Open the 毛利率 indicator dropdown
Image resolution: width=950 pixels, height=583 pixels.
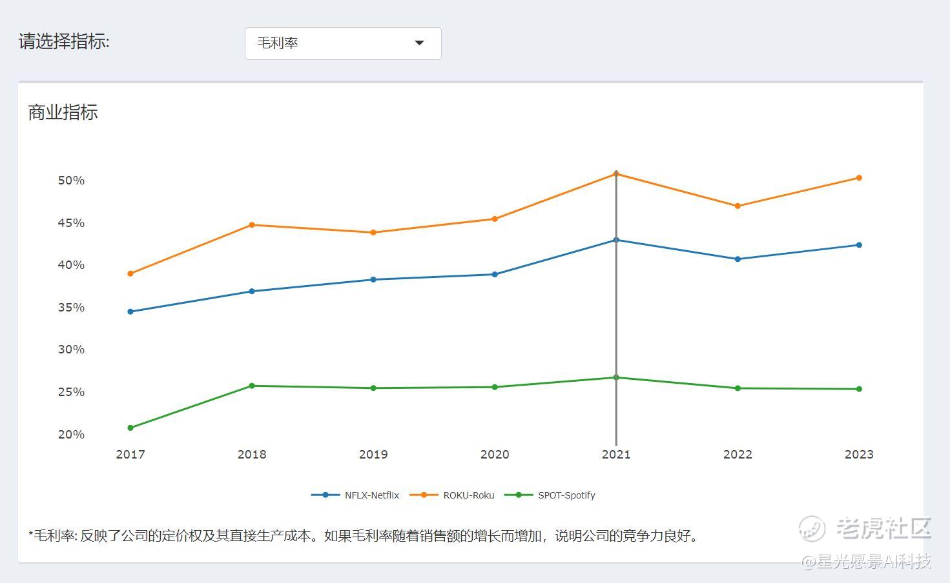[x=343, y=43]
